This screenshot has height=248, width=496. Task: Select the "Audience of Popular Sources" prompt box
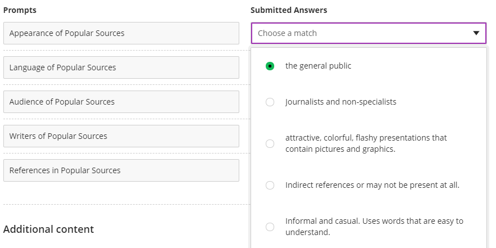121,102
